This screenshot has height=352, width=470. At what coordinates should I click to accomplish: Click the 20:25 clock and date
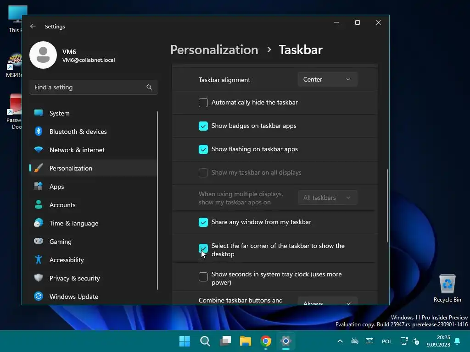(x=438, y=341)
